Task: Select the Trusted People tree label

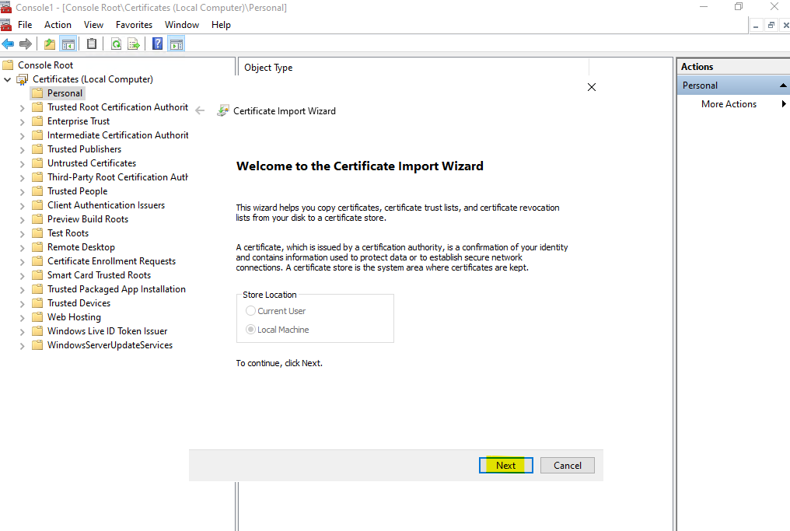Action: tap(77, 191)
